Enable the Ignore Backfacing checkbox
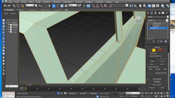Screen dimensions: 175x98 pos(149,56)
